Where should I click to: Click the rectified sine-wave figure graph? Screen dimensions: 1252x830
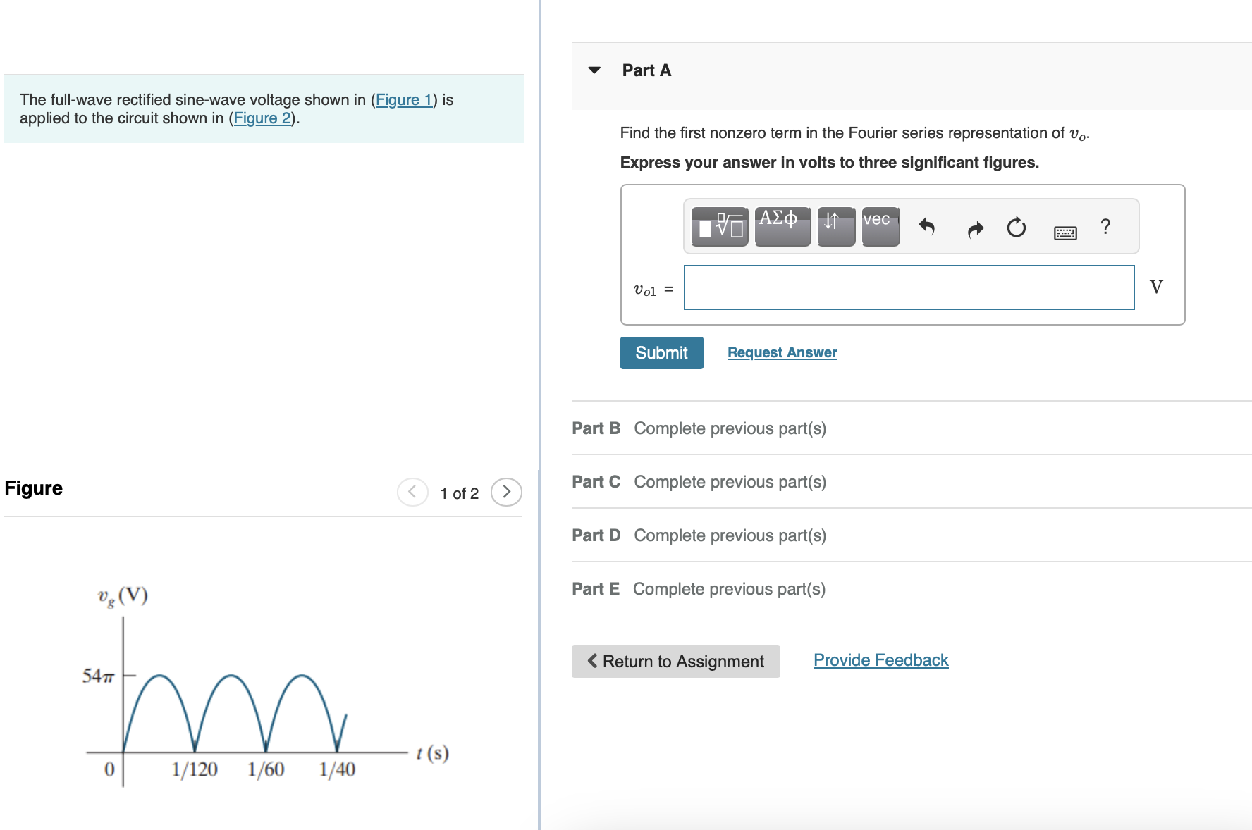click(x=266, y=687)
